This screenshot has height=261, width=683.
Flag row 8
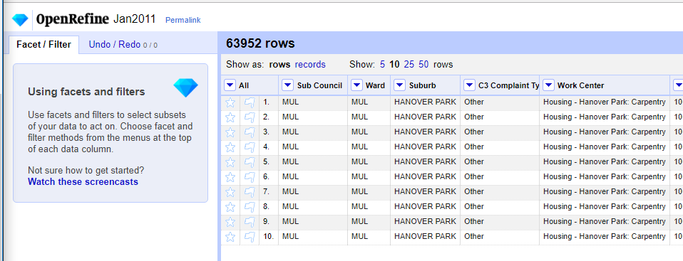pos(249,207)
